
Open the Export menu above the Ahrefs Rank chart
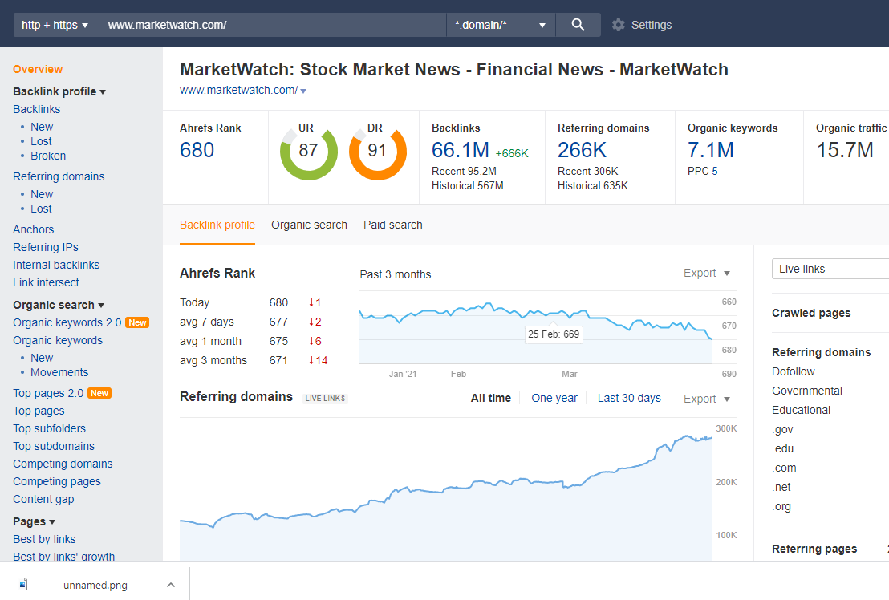[x=700, y=273]
